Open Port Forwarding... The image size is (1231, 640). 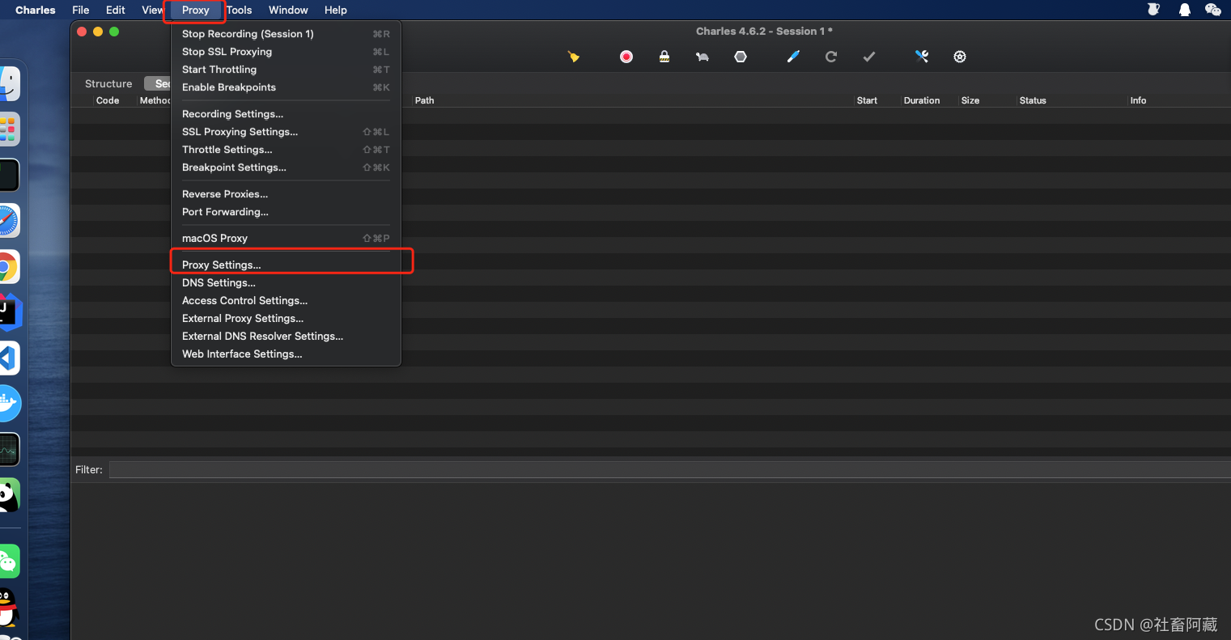287,212
